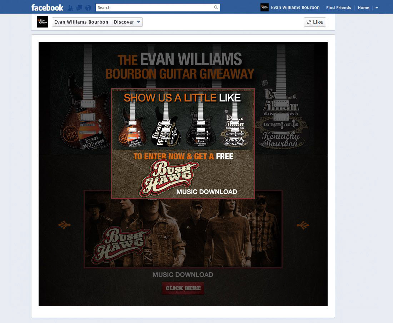Open the messages icon in header
Screen dimensions: 393x323
click(79, 8)
